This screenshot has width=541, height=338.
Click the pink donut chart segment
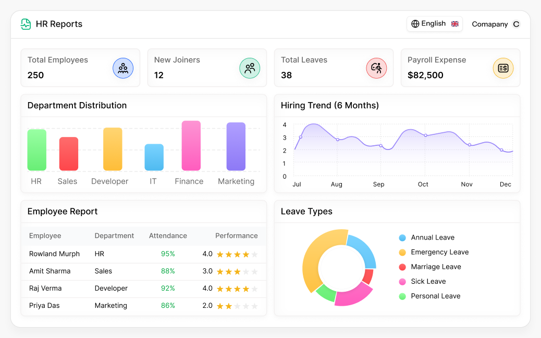354,295
